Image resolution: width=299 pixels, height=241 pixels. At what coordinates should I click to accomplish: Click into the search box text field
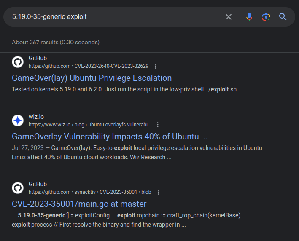114,17
